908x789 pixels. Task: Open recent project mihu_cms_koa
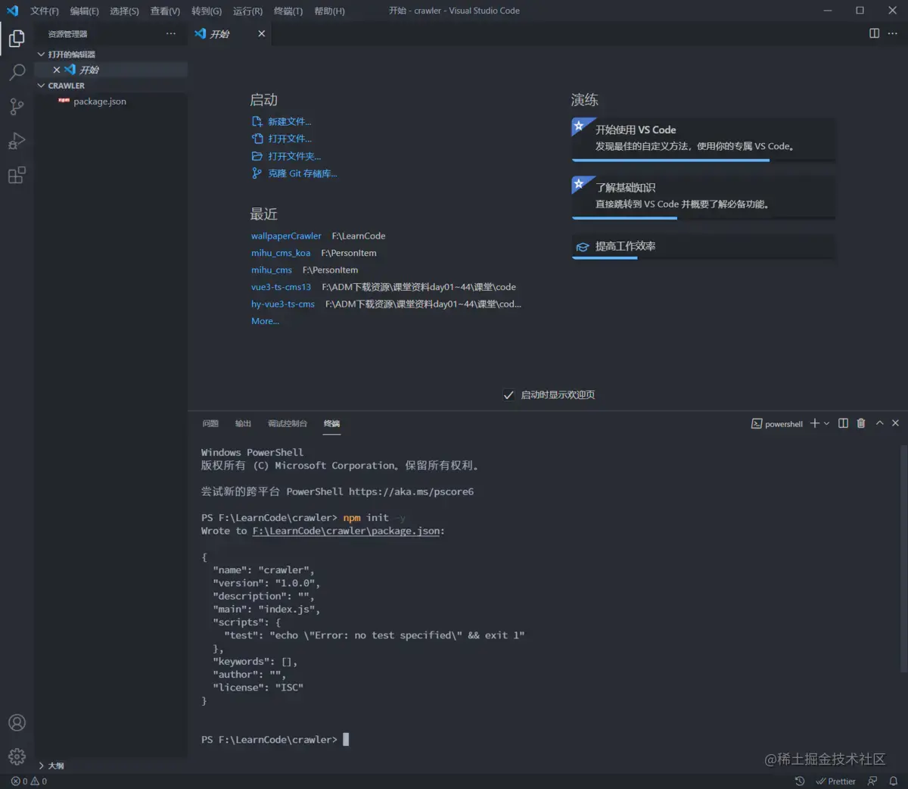[x=281, y=253]
